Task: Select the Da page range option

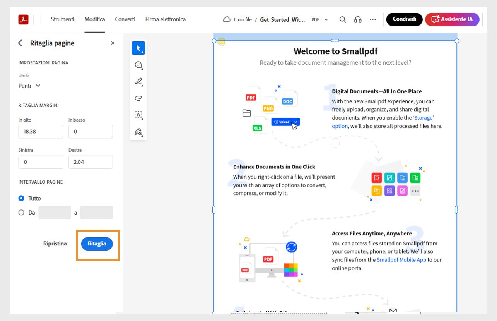Action: tap(21, 213)
